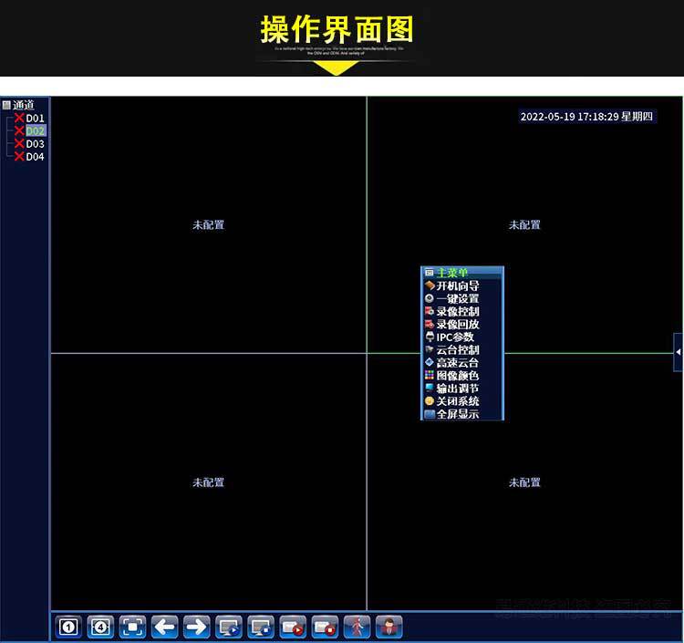684x643 pixels.
Task: Open 主菜单 from context menu
Action: [462, 273]
